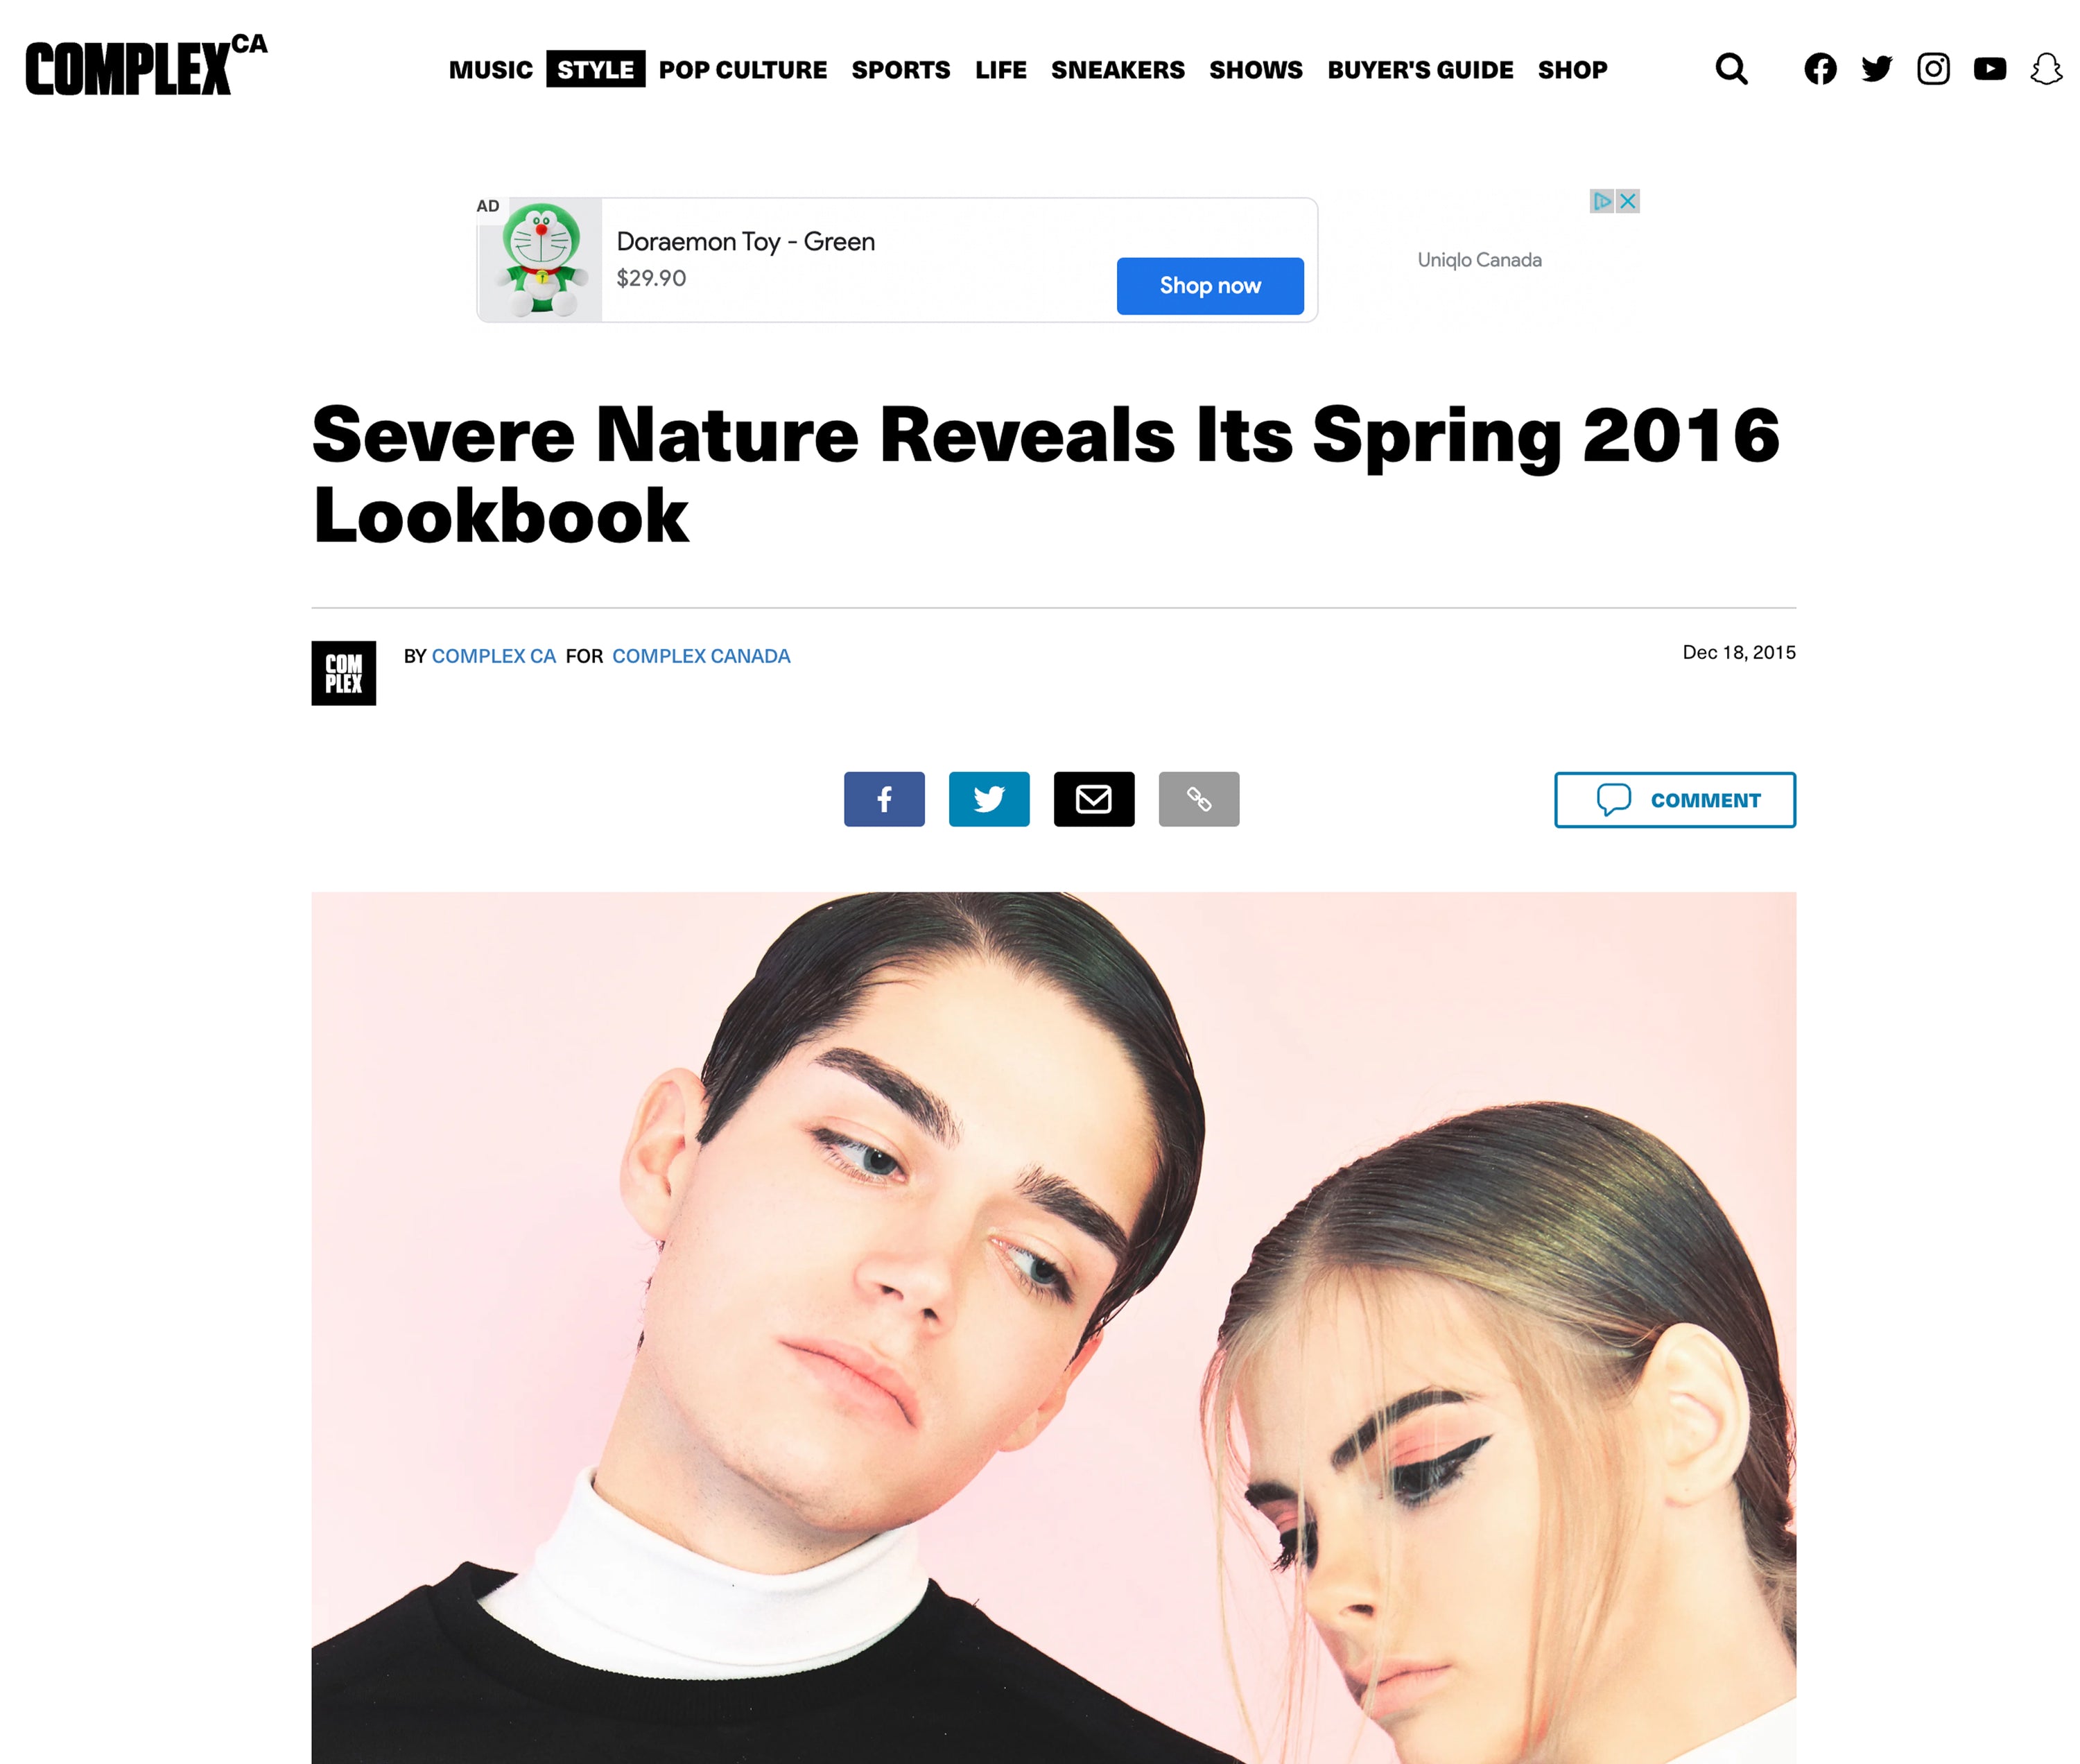
Task: Close the Uniqlo ad with X icon
Action: 1628,201
